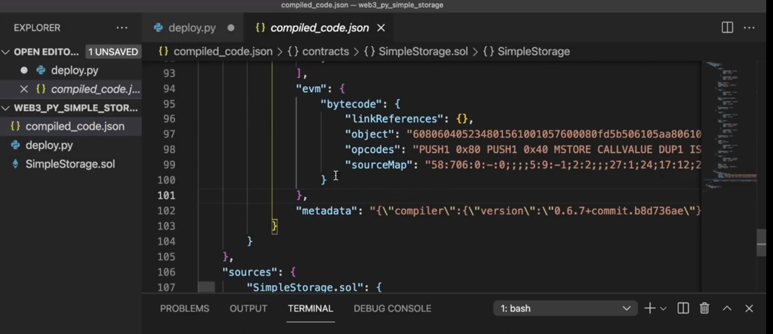This screenshot has width=773, height=334.
Task: Click the editor vertical scrollbar thumb
Action: coord(761,242)
